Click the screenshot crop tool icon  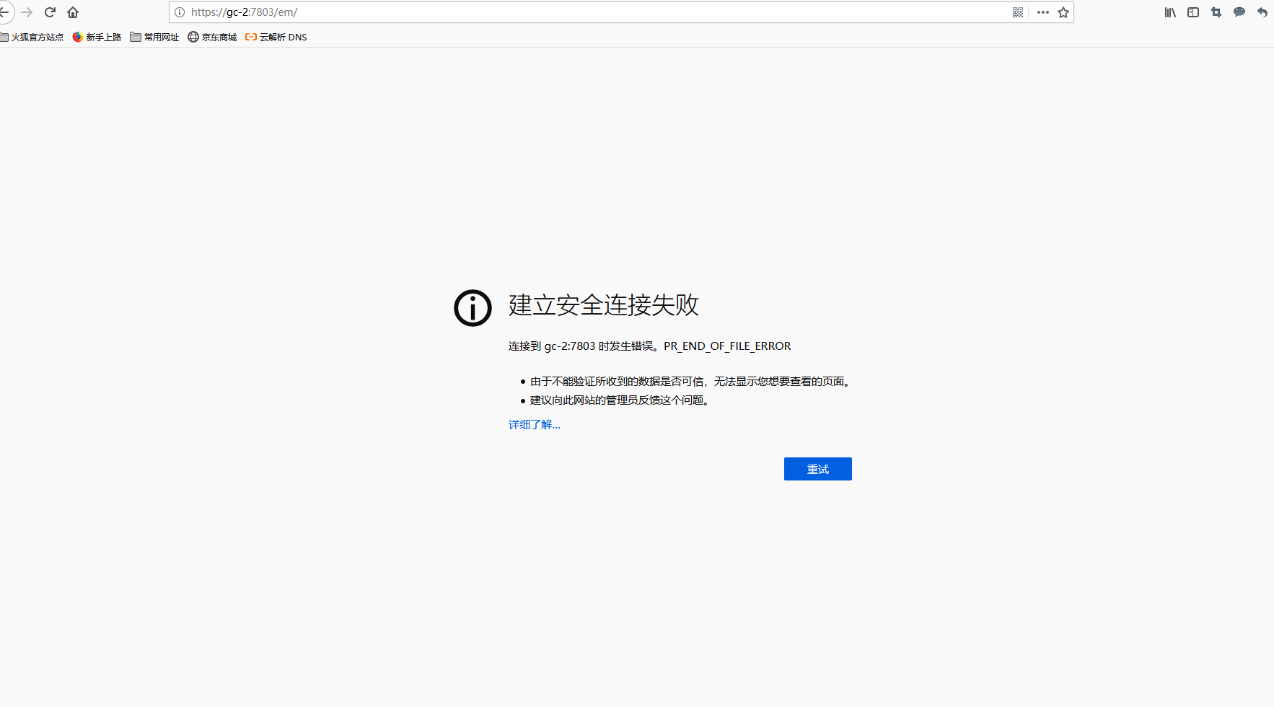(1216, 12)
